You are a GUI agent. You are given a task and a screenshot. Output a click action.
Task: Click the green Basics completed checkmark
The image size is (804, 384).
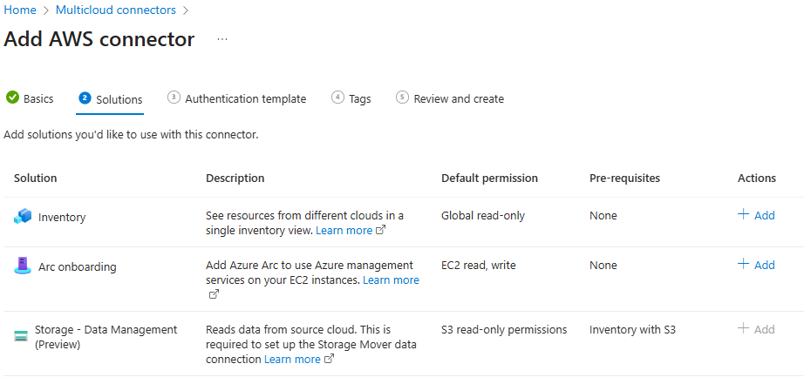(12, 98)
